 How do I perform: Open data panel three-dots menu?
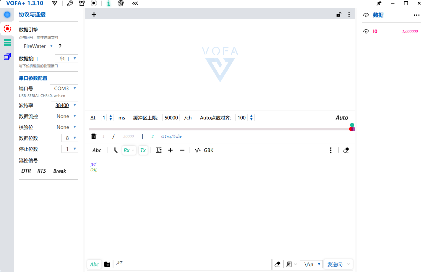[x=417, y=15]
